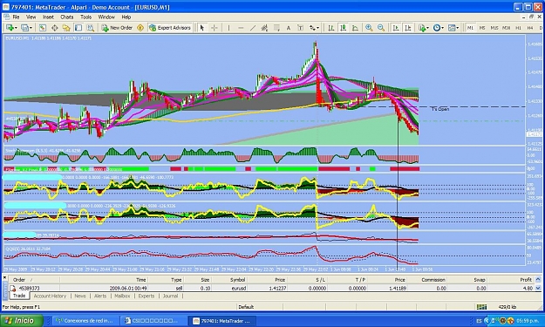This screenshot has height=327, width=545.
Task: Select the H4 timeframe button
Action: coord(530,28)
